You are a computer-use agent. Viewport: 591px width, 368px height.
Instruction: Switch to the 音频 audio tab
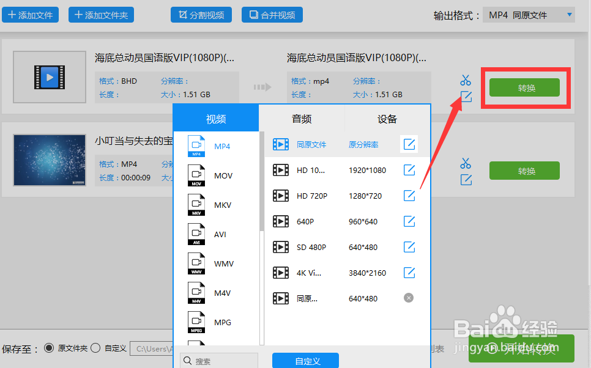coord(301,119)
